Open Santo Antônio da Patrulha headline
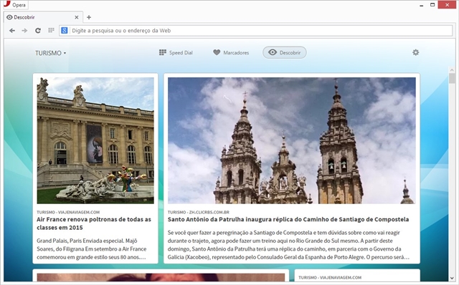Screen dimensions: 459x285 [288, 219]
